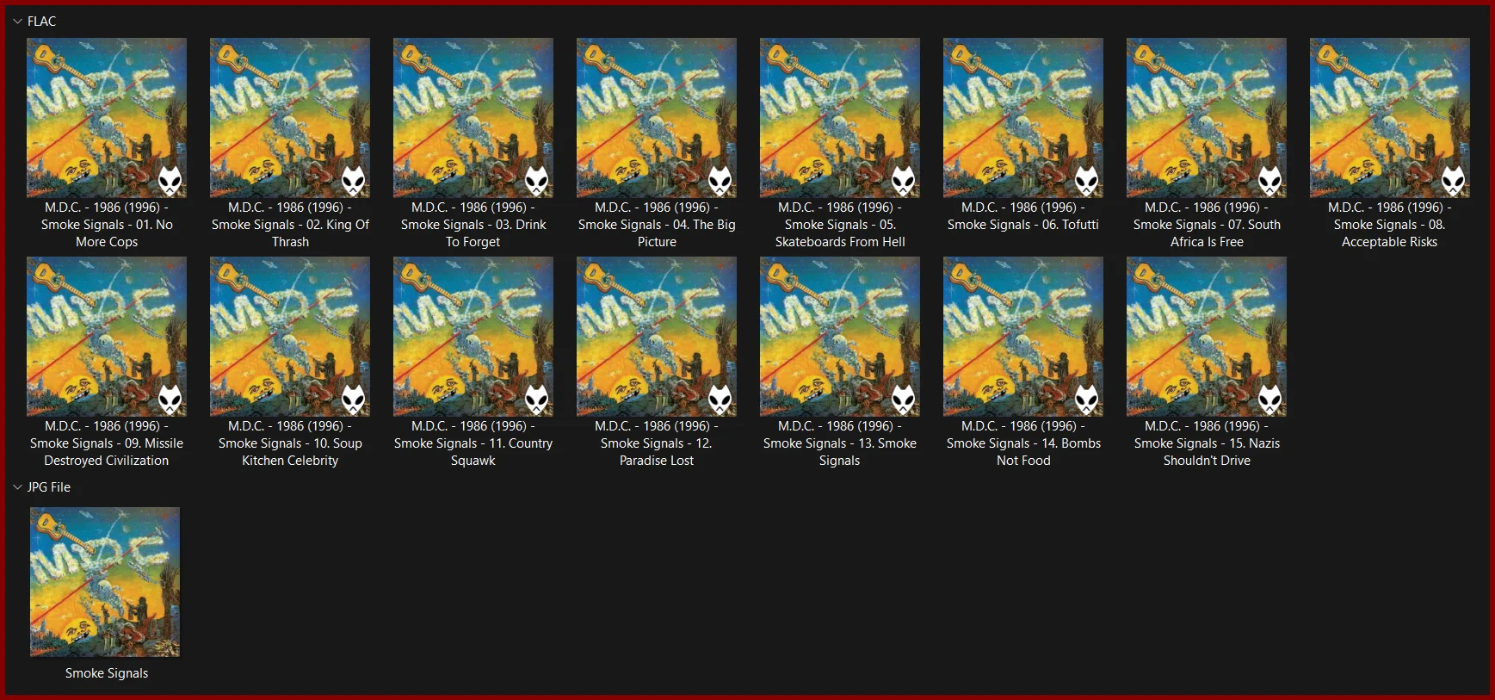Click the file name ending '01. No More Cops'
Viewport: 1495px width, 700px height.
pos(107,225)
